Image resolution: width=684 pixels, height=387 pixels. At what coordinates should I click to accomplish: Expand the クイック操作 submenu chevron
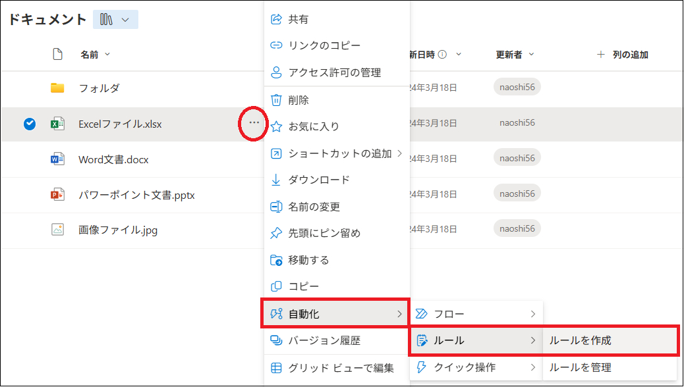532,367
